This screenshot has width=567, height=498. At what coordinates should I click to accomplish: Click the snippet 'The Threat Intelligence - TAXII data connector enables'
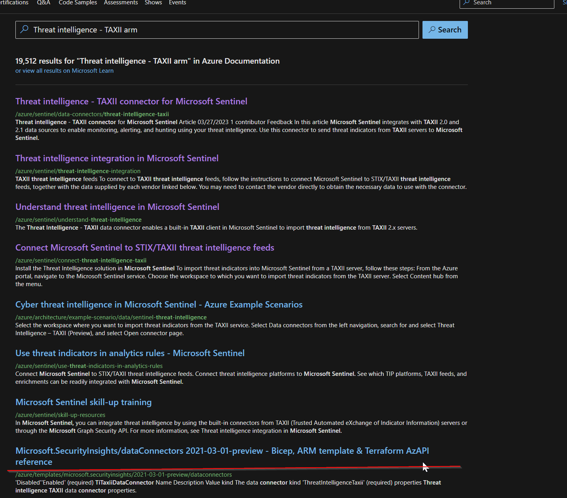(x=216, y=228)
